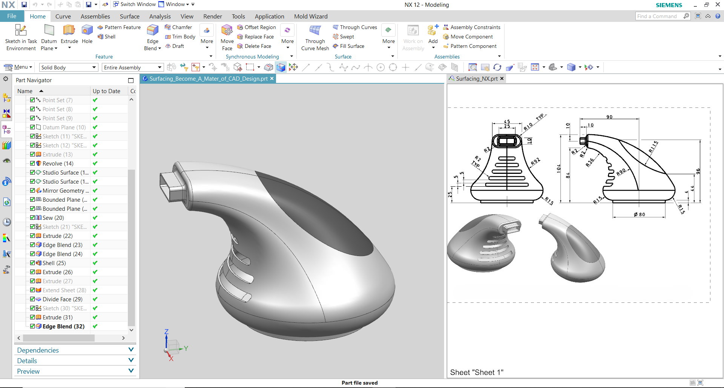
Task: Switch to the Surface ribbon tab
Action: click(129, 17)
